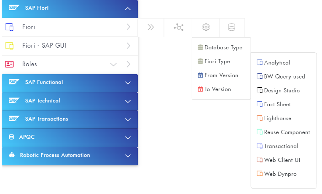Click the Database Type stack icon
This screenshot has width=322, height=194.
tap(200, 48)
